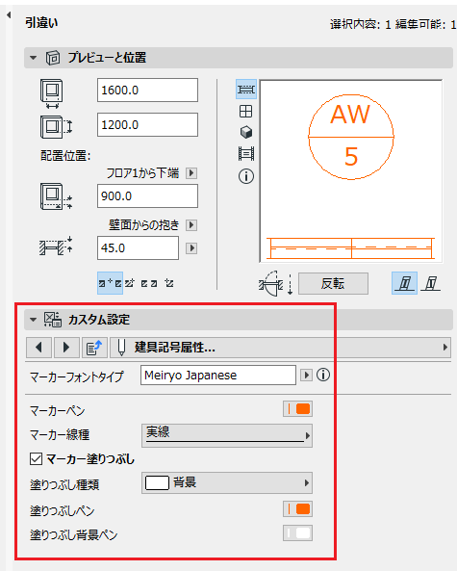Select the fourth reveal anchor icon
The width and height of the screenshot is (457, 571).
pyautogui.click(x=169, y=283)
